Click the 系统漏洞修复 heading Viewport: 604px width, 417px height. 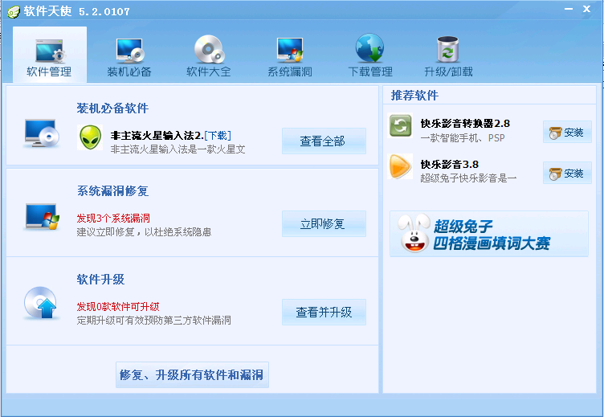click(112, 190)
